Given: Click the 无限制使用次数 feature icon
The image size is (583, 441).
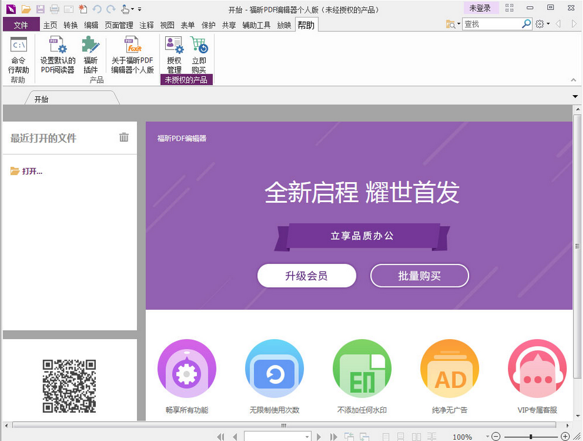Looking at the screenshot, I should [x=275, y=368].
